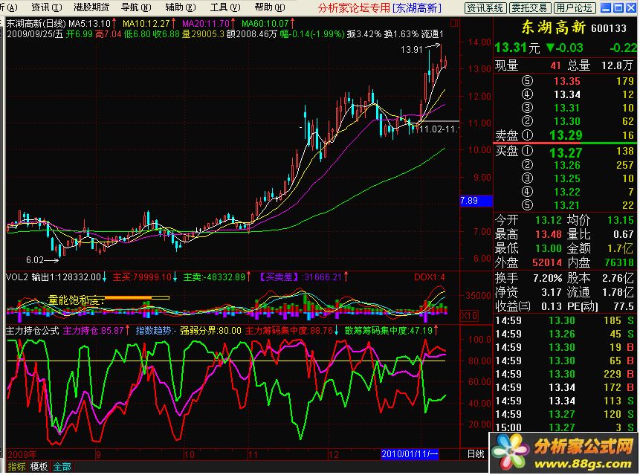The image size is (640, 475).
Task: Click the 2010/01/11 date marker
Action: coord(410,454)
